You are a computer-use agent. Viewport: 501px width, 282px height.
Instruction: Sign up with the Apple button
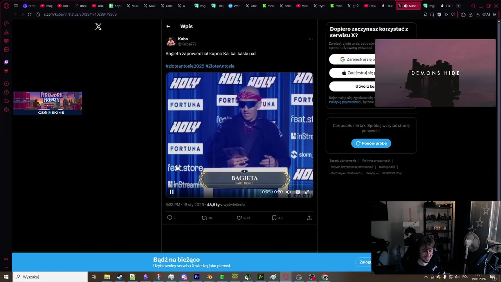pyautogui.click(x=352, y=73)
